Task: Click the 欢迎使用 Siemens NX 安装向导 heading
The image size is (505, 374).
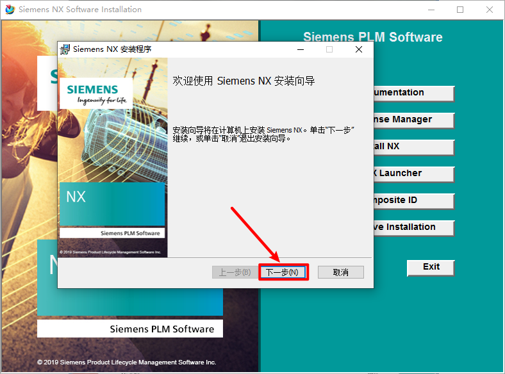Action: [x=244, y=81]
